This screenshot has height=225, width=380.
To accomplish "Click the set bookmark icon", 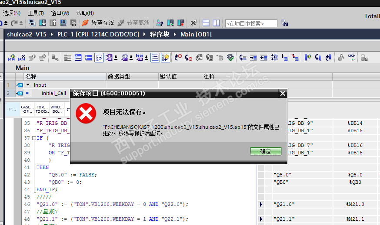I will coord(308,58).
